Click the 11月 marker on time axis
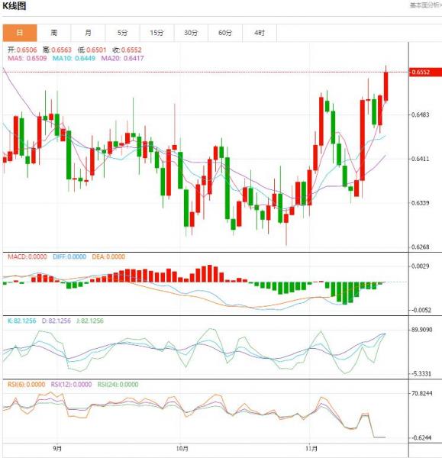 pos(311,448)
